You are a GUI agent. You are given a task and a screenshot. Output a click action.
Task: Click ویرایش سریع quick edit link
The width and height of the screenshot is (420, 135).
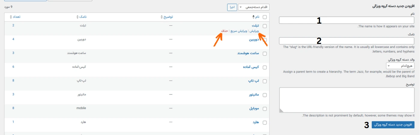239,31
